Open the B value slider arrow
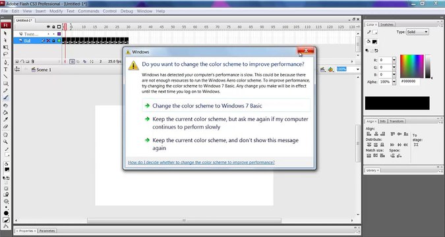 point(394,74)
